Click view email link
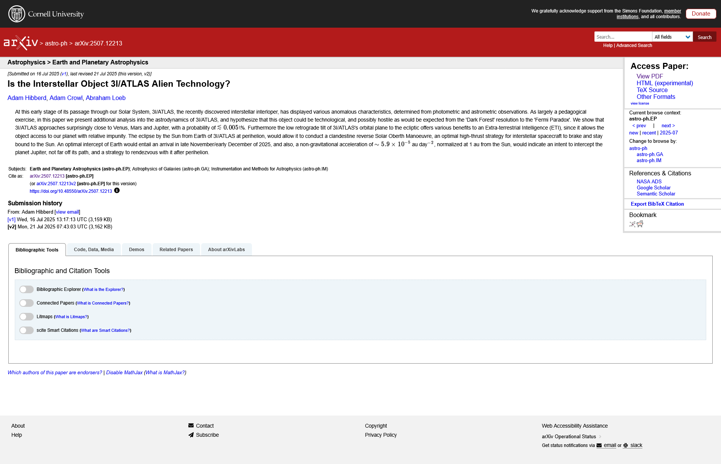This screenshot has width=721, height=464. [x=67, y=212]
